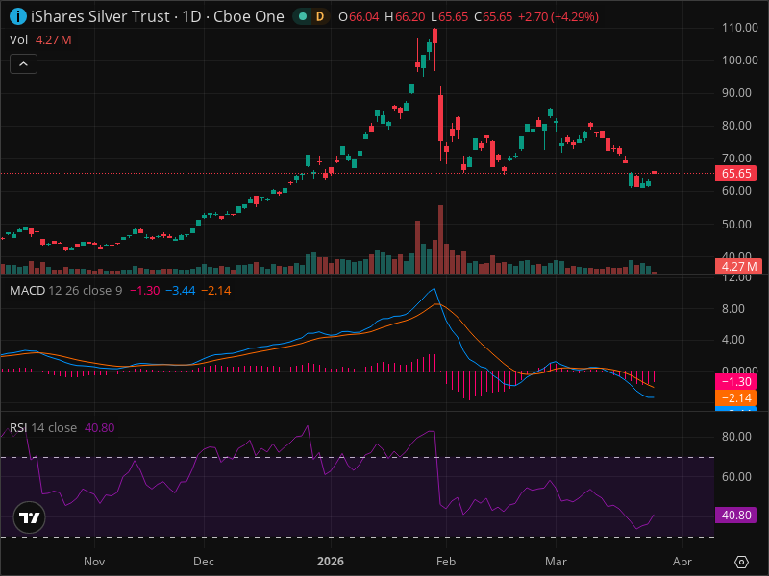The height and width of the screenshot is (576, 769).
Task: Click the Dec marker on time axis
Action: (x=204, y=562)
